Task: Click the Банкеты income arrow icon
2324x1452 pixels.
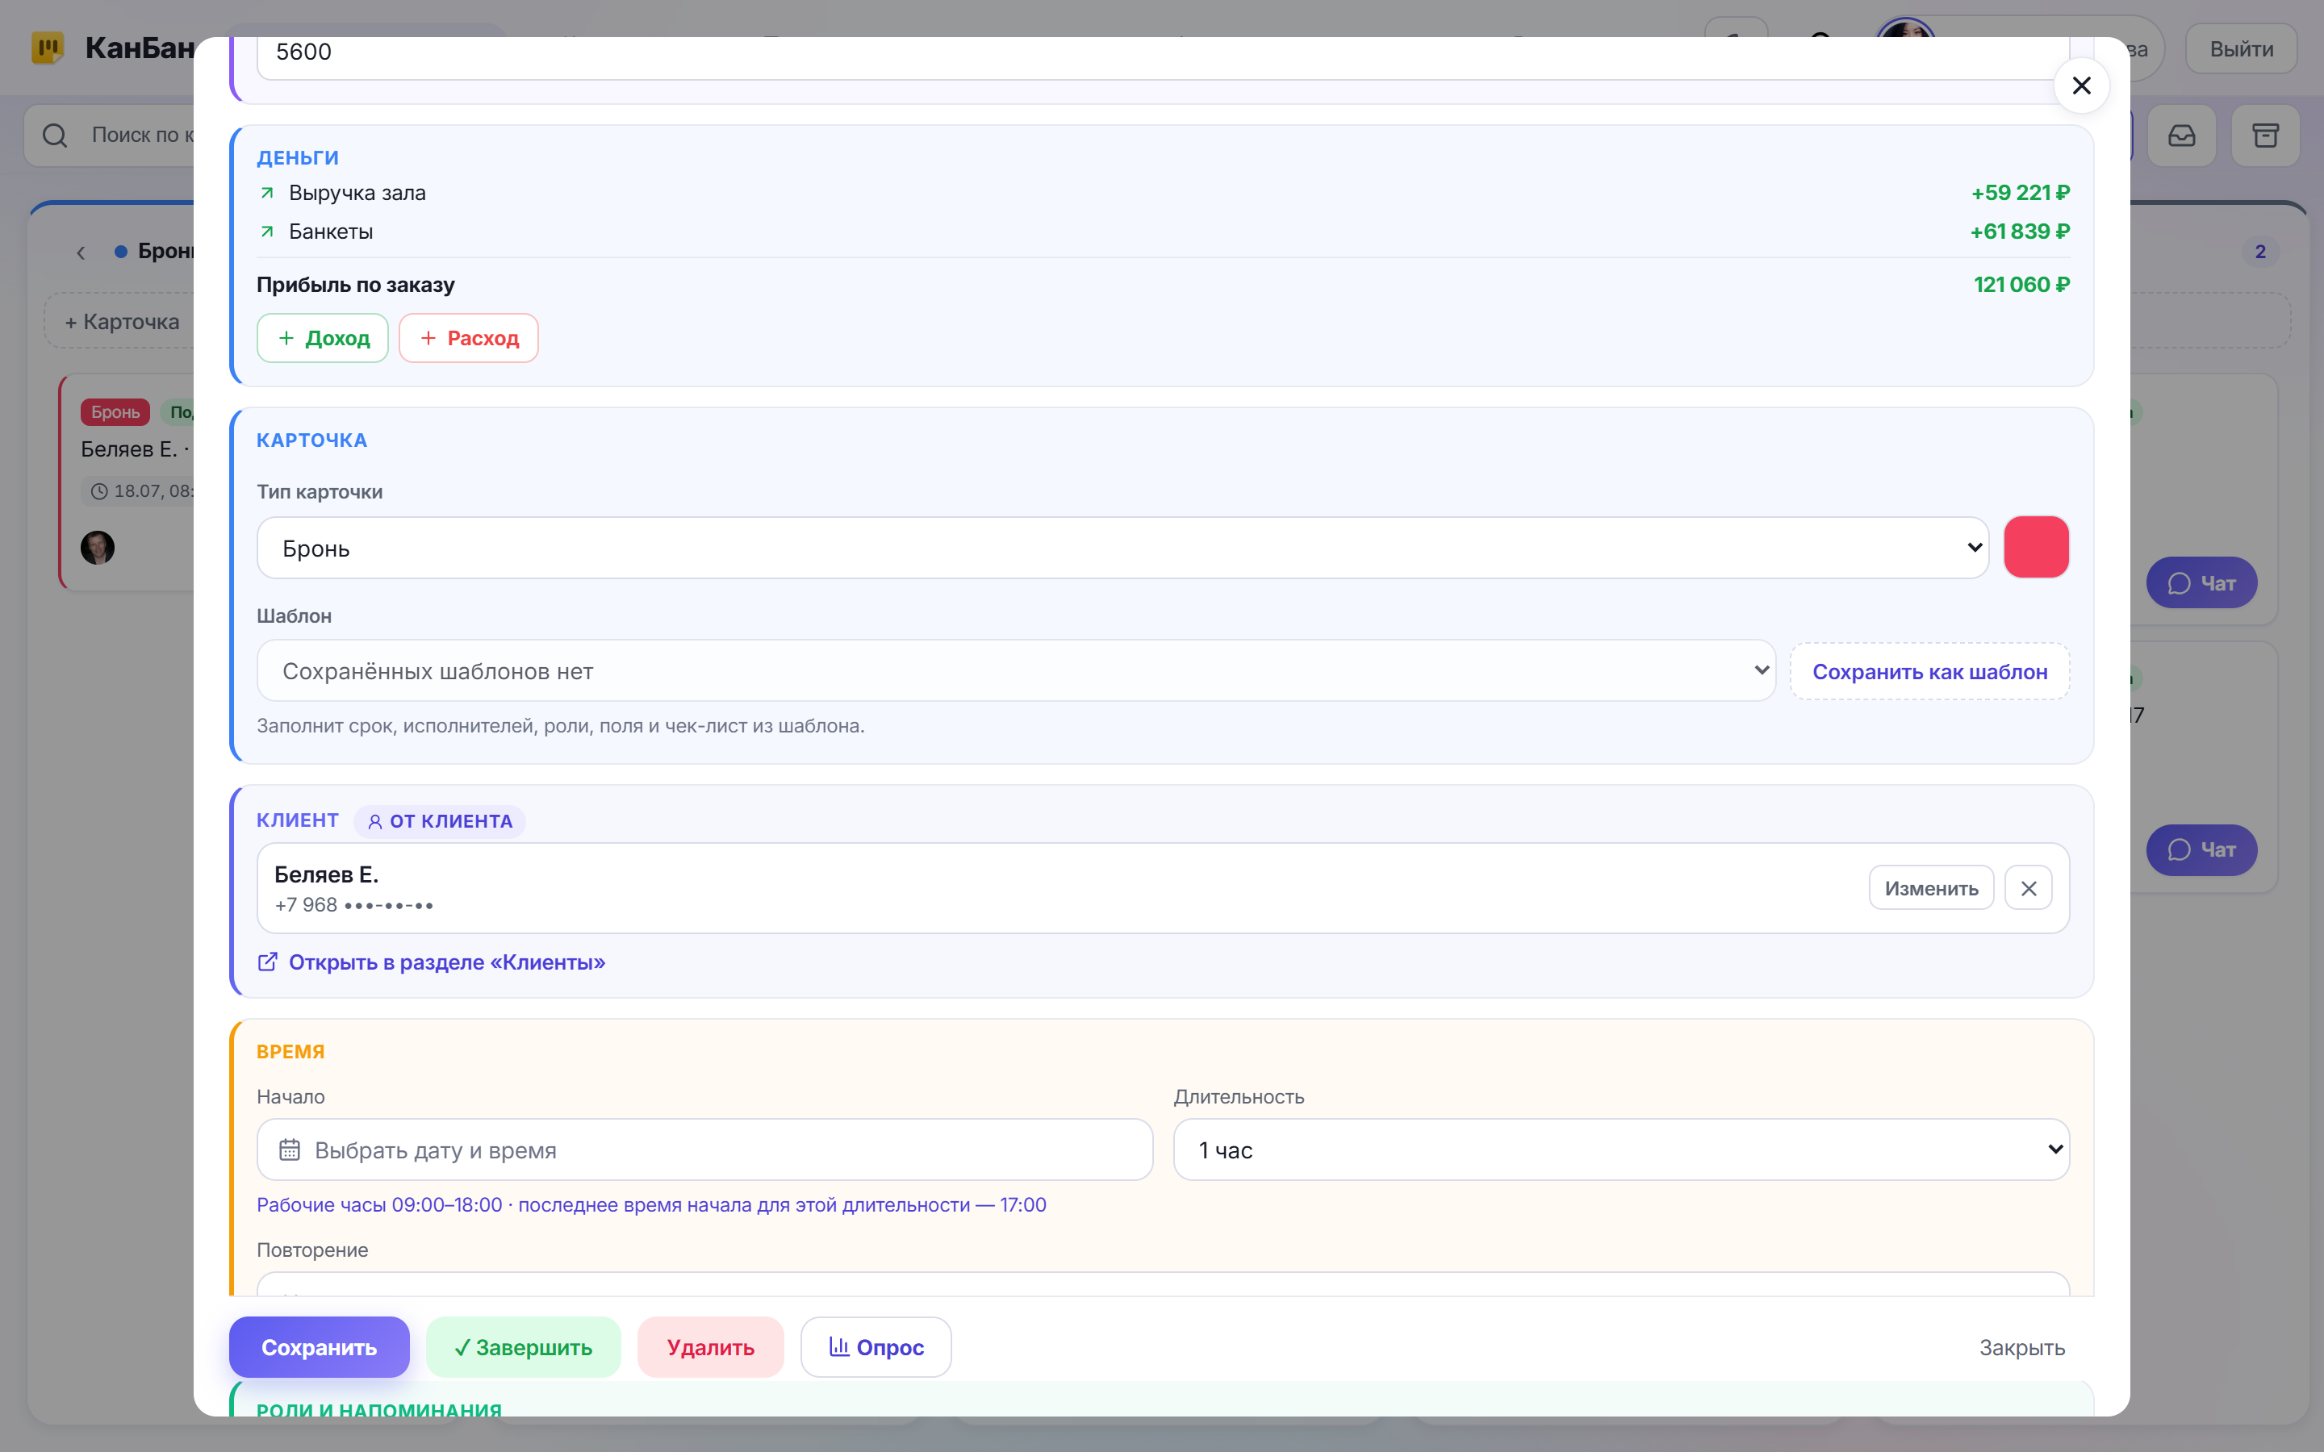Action: [x=268, y=232]
